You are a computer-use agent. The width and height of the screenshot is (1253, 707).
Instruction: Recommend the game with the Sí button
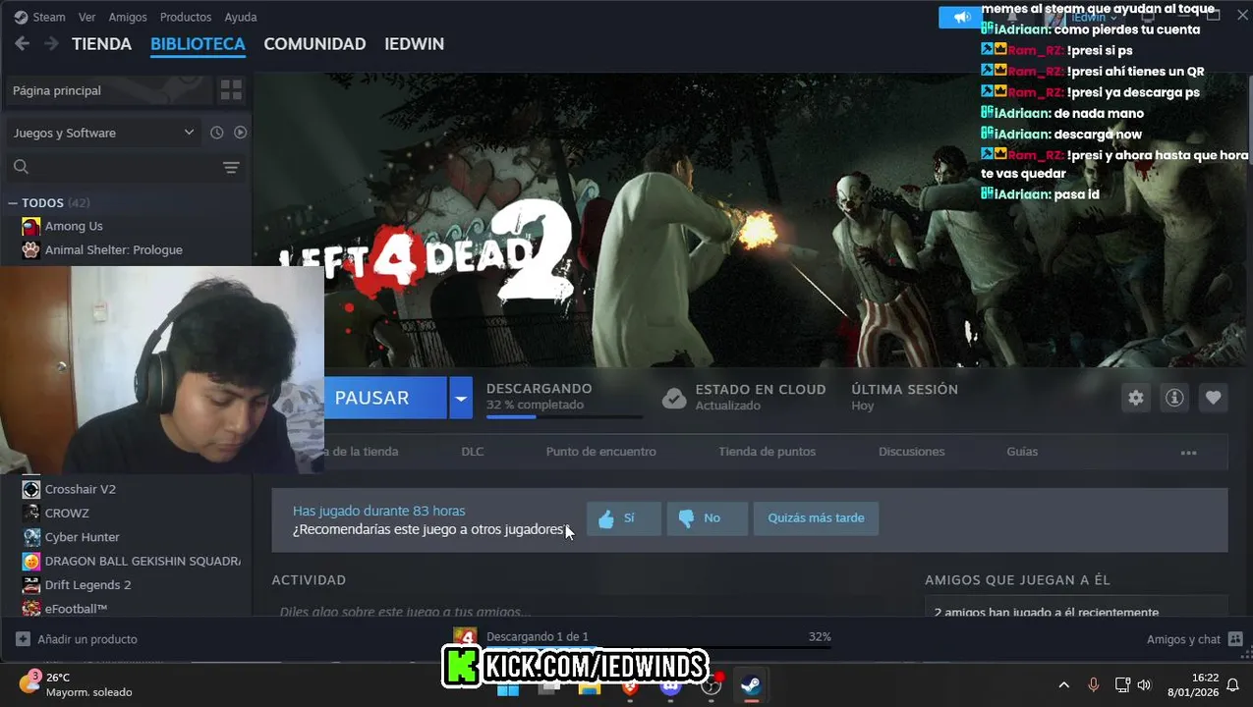click(x=624, y=518)
